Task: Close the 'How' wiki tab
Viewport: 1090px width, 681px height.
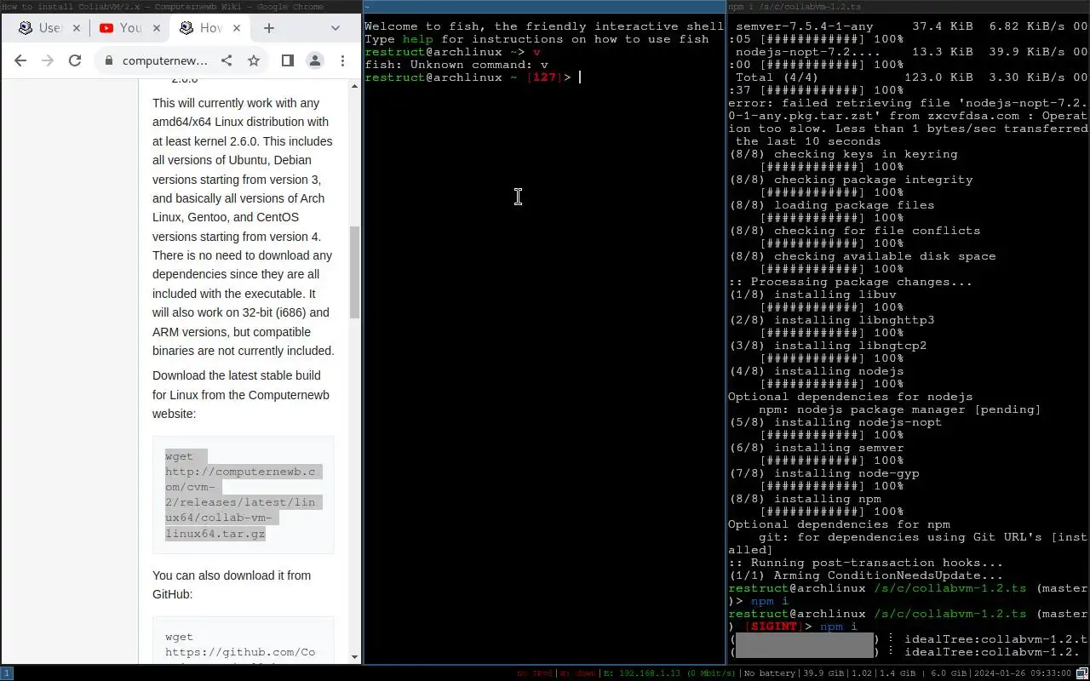Action: [237, 28]
